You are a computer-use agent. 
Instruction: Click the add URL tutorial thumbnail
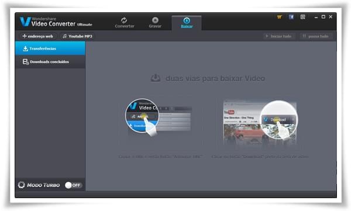pos(158,117)
